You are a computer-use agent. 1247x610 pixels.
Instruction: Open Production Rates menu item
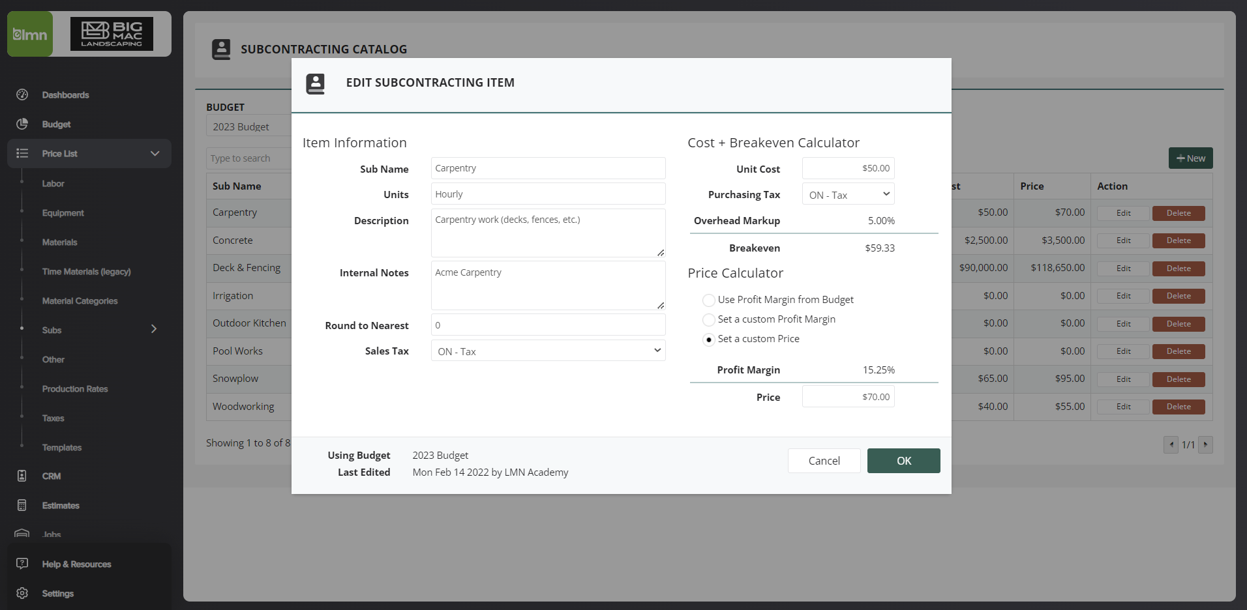75,389
